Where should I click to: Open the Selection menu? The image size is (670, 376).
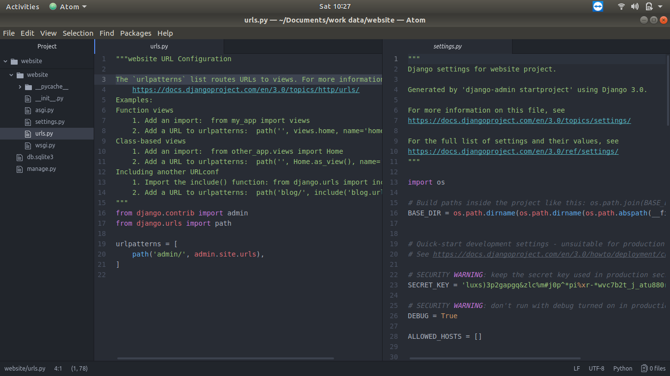pyautogui.click(x=78, y=33)
